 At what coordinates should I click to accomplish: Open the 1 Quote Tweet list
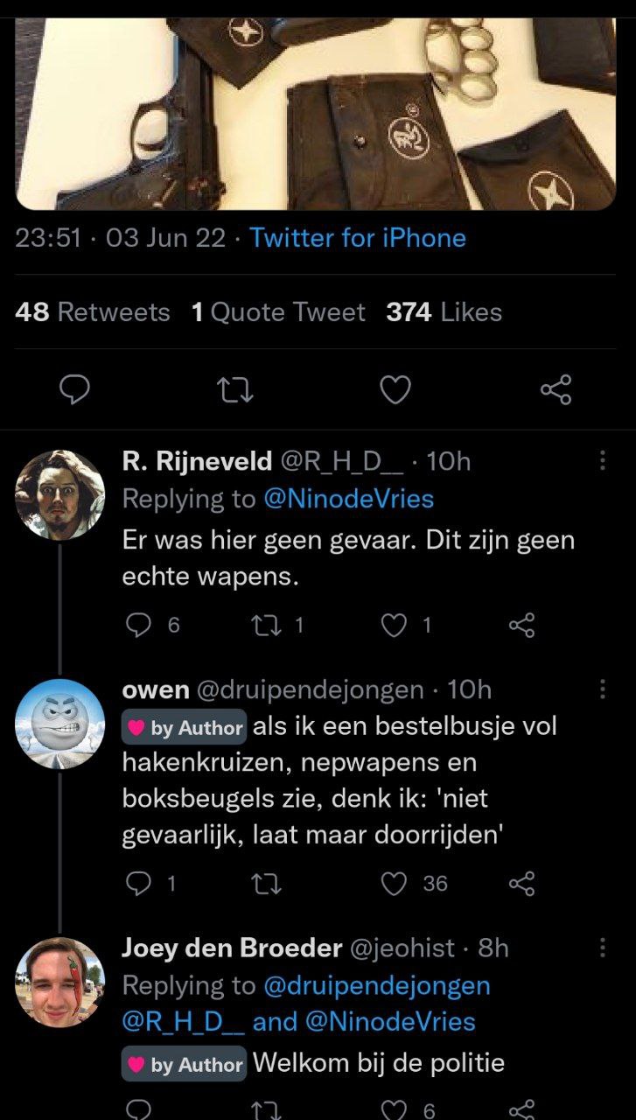pyautogui.click(x=278, y=312)
